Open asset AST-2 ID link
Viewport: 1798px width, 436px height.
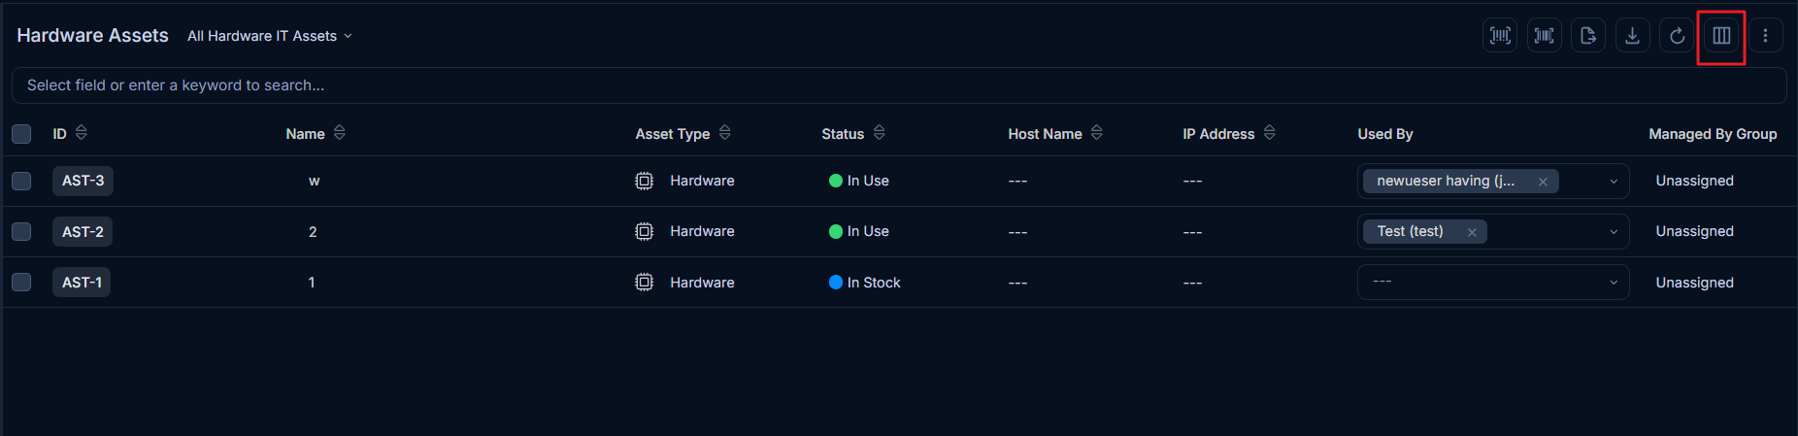(x=83, y=232)
